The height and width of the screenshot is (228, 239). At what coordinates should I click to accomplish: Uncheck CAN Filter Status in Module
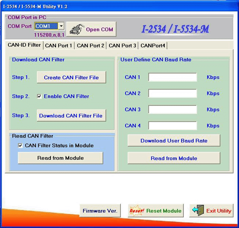(x=20, y=146)
